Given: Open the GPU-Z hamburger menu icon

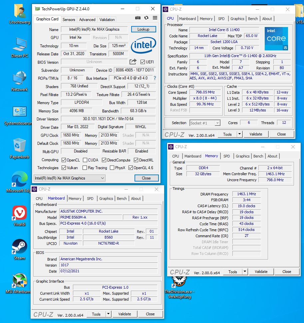Looking at the screenshot, I should (155, 18).
